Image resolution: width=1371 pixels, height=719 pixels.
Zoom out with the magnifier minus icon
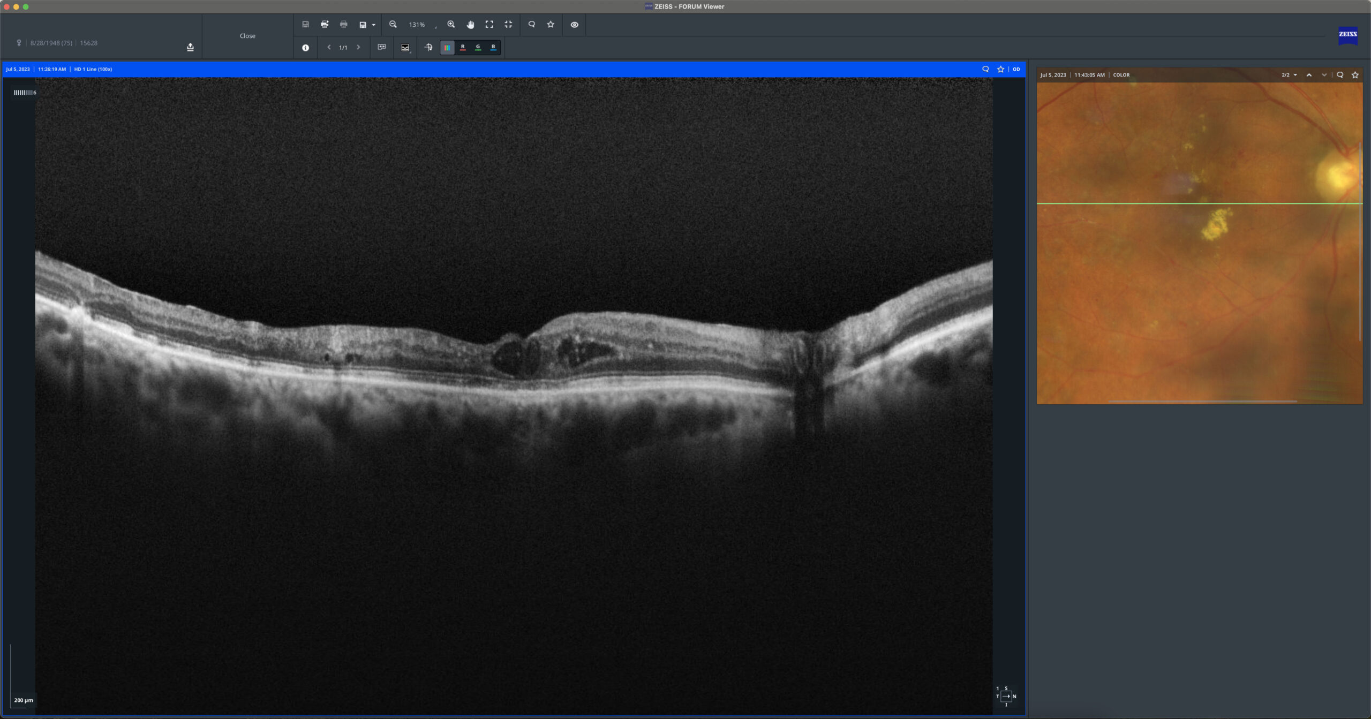(393, 25)
